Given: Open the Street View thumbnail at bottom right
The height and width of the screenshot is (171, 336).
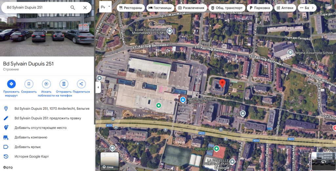Looking at the screenshot, I should [323, 161].
